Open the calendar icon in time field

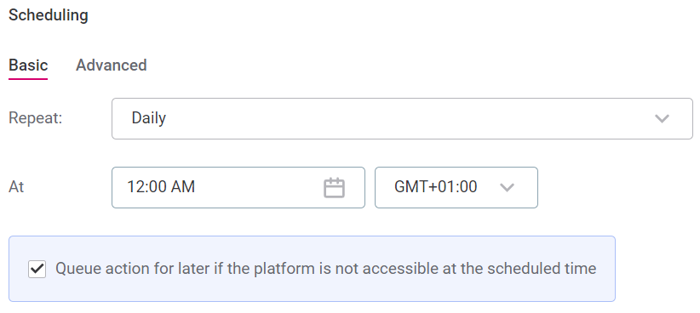coord(334,187)
